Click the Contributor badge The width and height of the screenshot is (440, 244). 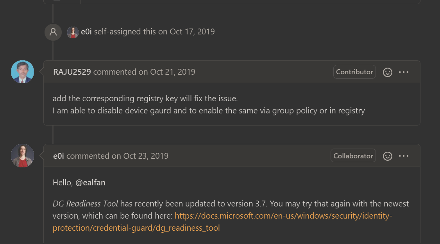tap(354, 72)
